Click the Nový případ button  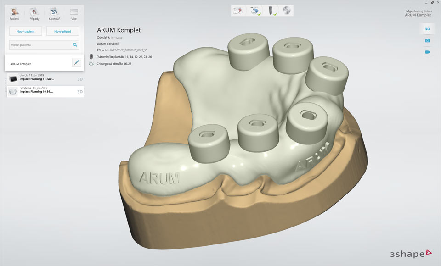[x=63, y=31]
